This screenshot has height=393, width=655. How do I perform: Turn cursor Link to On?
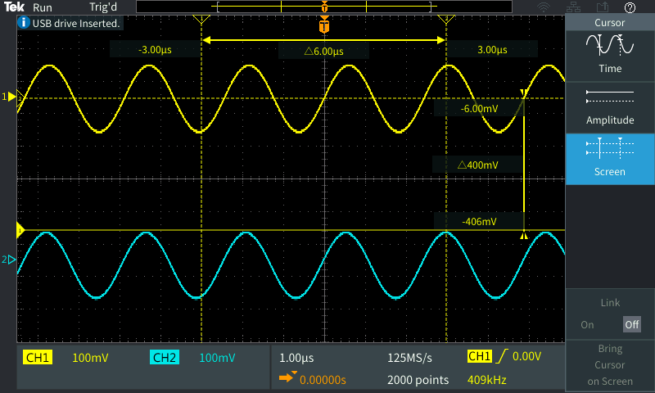587,324
